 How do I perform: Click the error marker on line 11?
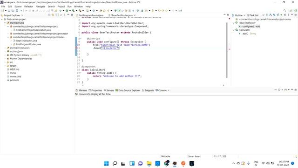pos(76,48)
